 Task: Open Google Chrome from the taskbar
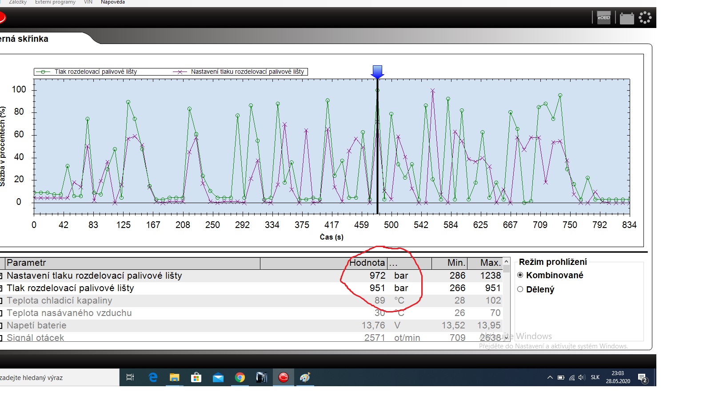(x=240, y=377)
